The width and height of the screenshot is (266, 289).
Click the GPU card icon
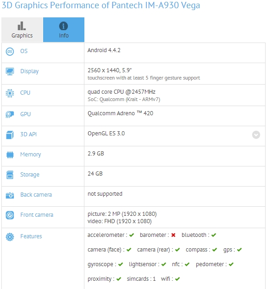[x=10, y=114]
